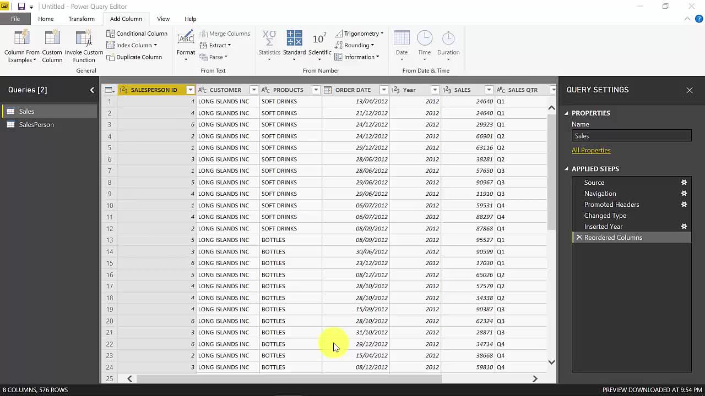Open the Duration tool
Screen dimensions: 705x396
[x=448, y=38]
